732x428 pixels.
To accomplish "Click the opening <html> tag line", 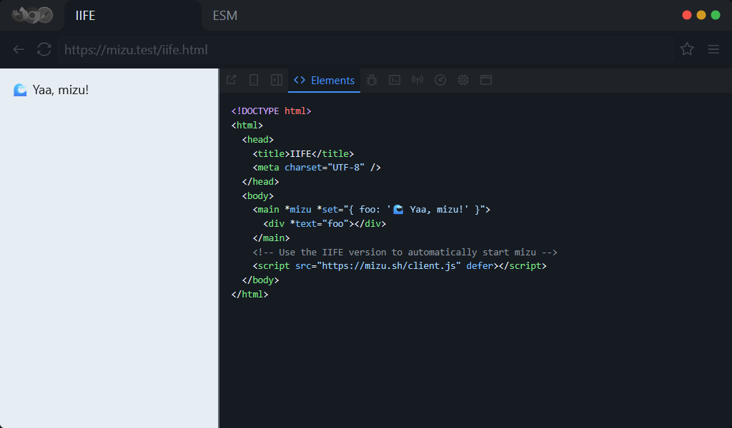I will pos(247,126).
